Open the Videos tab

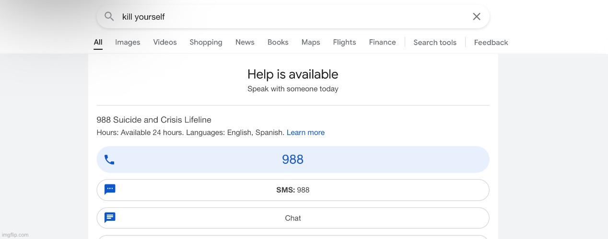click(x=165, y=42)
